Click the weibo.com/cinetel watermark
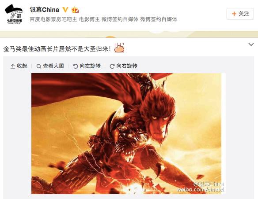The height and width of the screenshot is (199, 258). click(201, 190)
